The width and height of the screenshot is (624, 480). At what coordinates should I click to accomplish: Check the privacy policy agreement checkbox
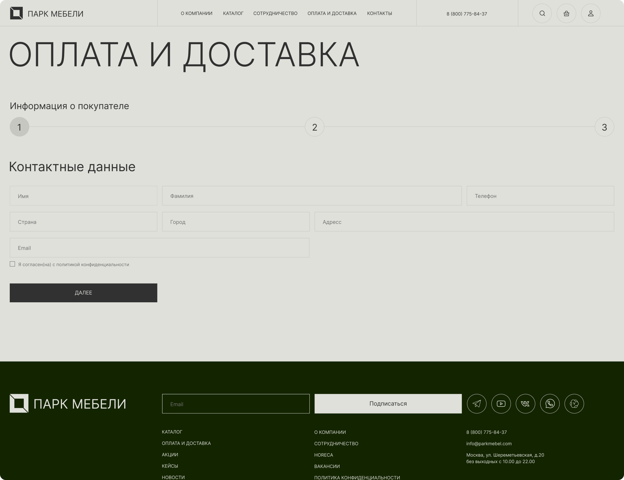pos(12,264)
